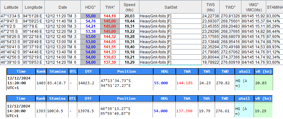Click SailSet cell in the 11:20 row
This screenshot has width=283, height=119.
171,16
